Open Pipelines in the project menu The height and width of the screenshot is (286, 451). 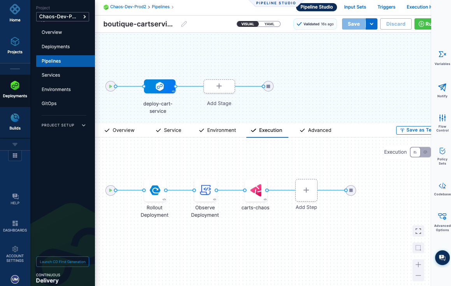[x=66, y=61]
